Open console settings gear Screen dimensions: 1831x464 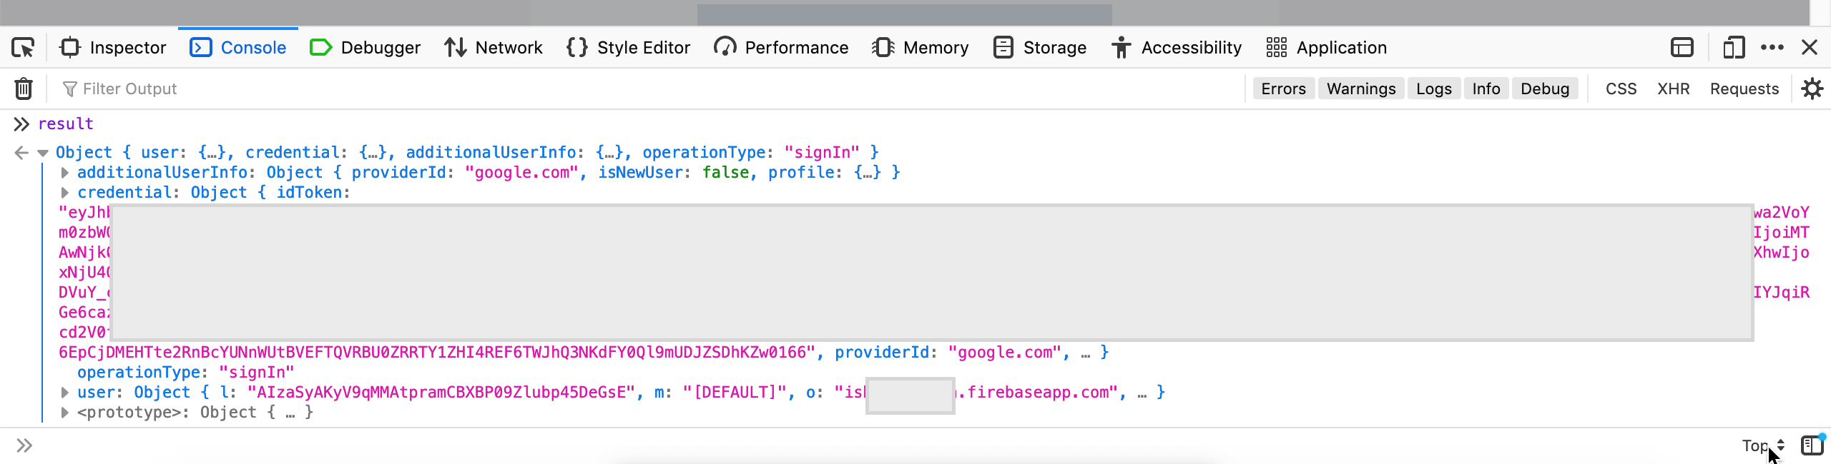[x=1812, y=89]
